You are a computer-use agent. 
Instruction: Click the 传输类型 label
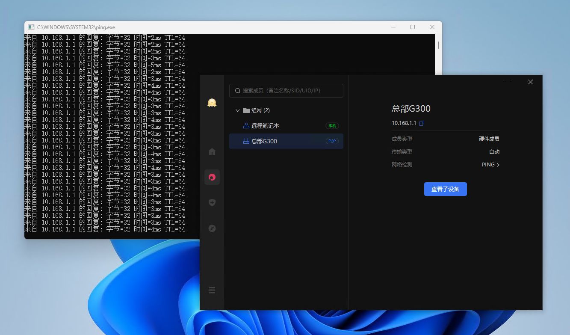[402, 152]
